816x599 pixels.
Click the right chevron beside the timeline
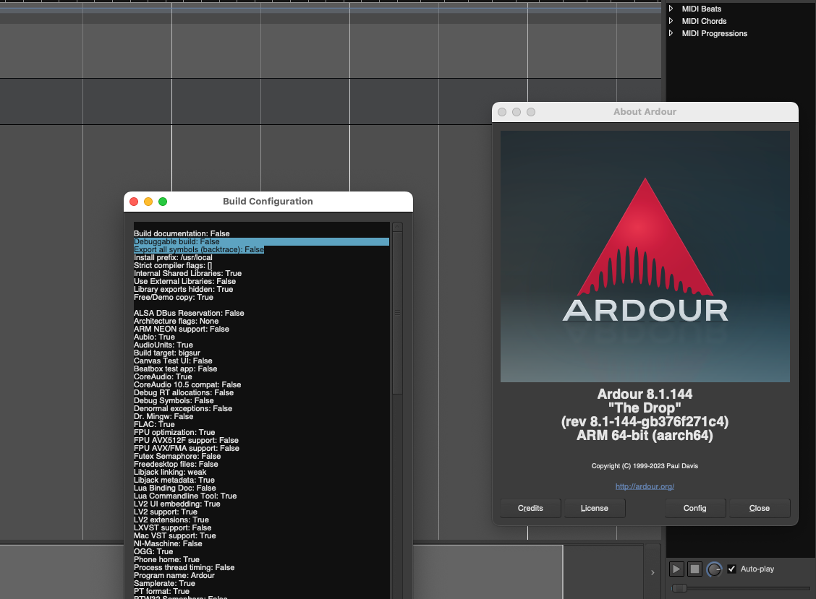coord(653,572)
